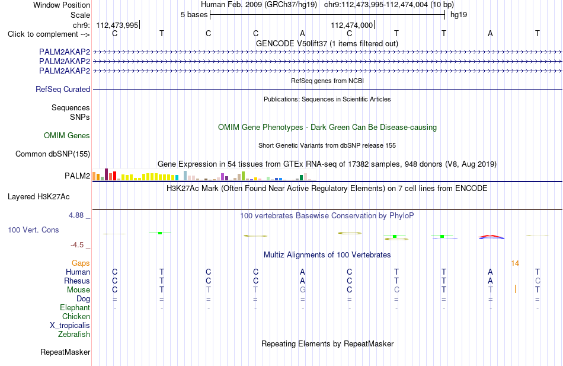Click position marker 112,474,000
The image size is (563, 366).
pos(352,25)
